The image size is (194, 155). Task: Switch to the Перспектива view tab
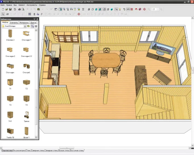7,150
